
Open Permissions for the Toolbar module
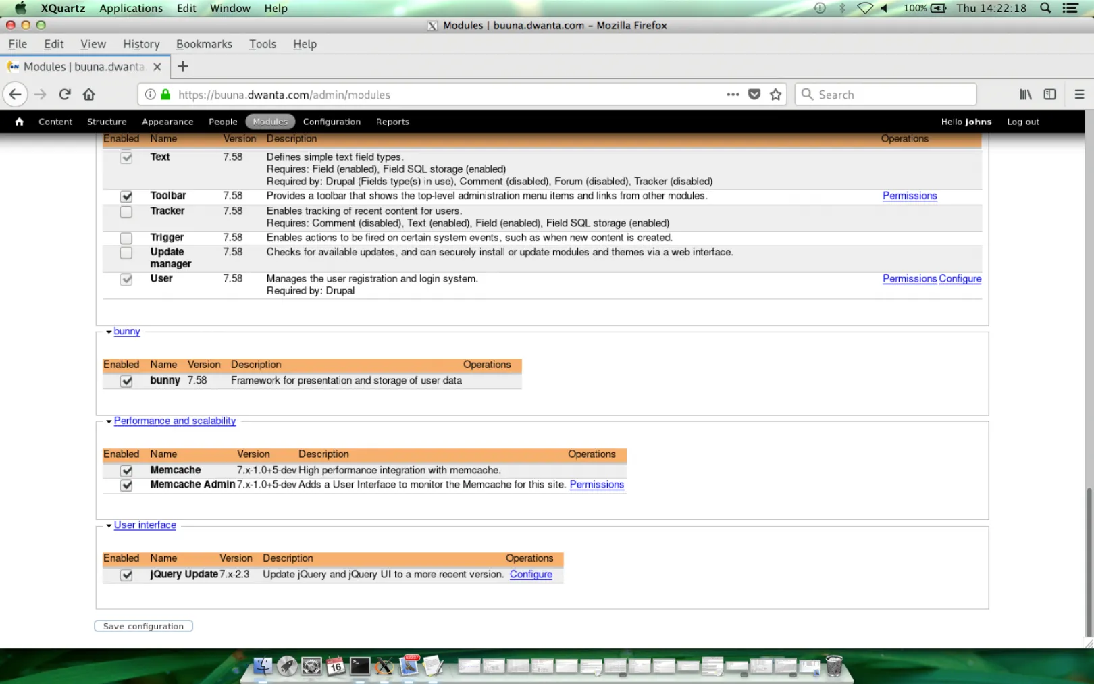tap(910, 196)
